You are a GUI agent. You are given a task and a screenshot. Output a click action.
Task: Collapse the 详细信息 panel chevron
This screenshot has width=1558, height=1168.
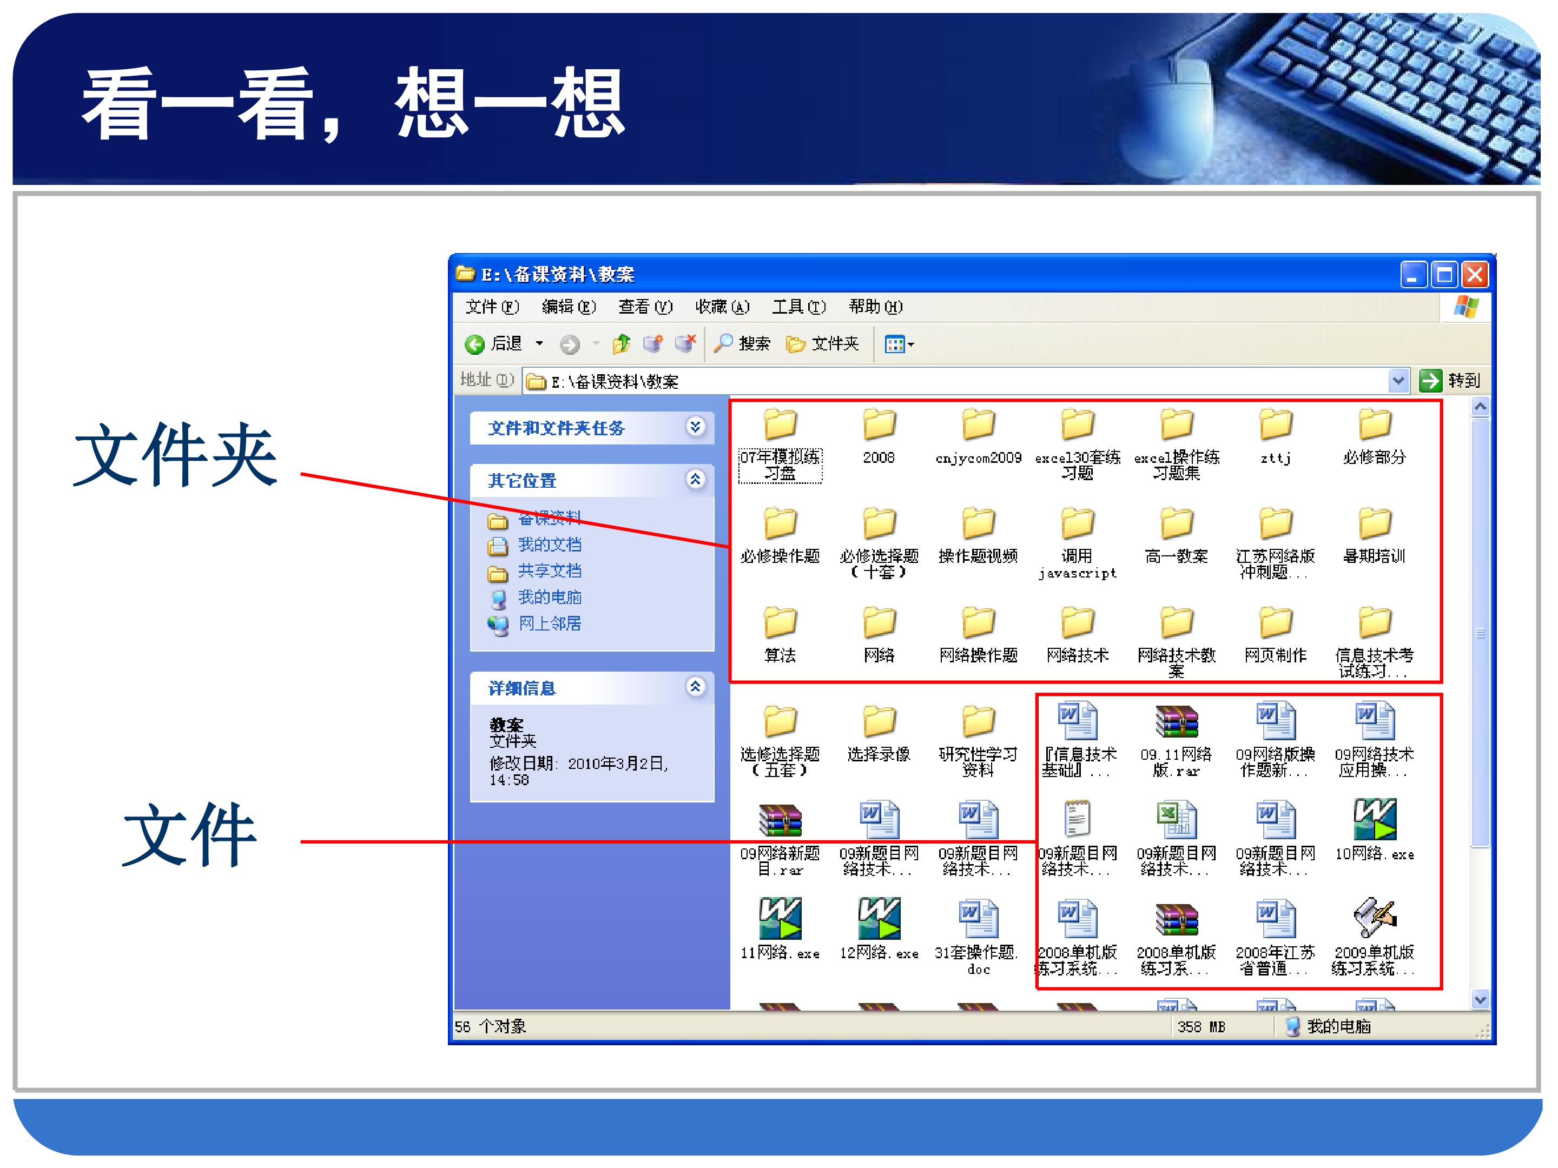tap(695, 687)
